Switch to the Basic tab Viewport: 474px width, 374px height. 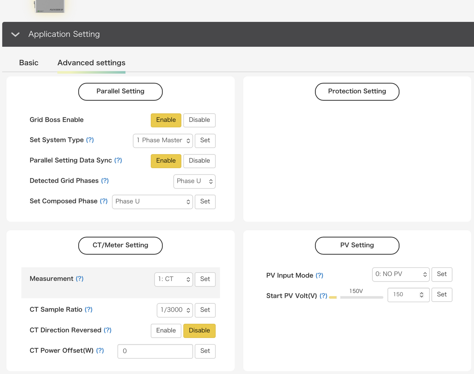[x=29, y=63]
